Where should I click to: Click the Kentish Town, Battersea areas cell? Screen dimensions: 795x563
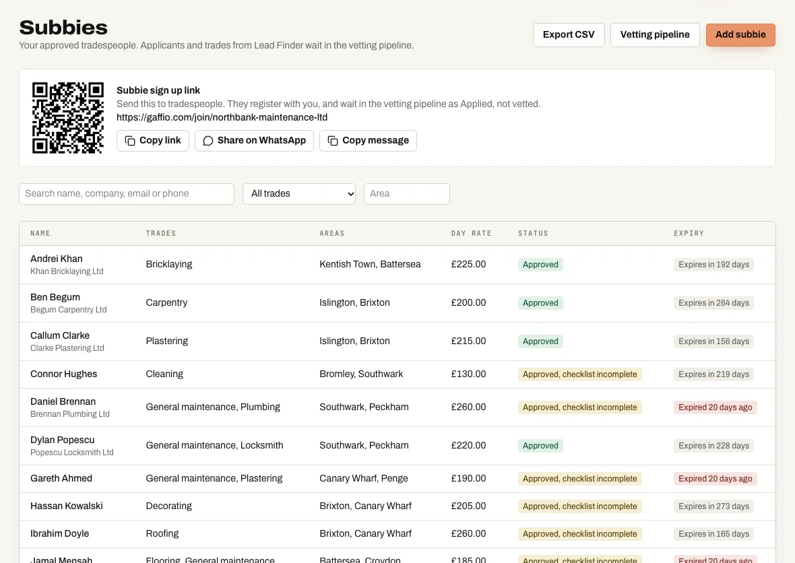(x=370, y=265)
